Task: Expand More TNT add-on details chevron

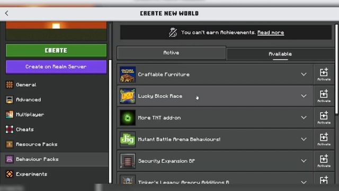Action: (304, 118)
